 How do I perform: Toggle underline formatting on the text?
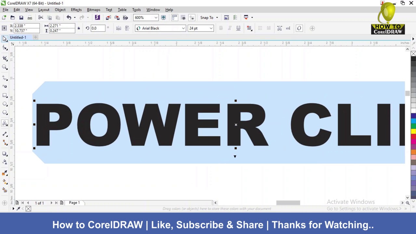click(x=238, y=28)
